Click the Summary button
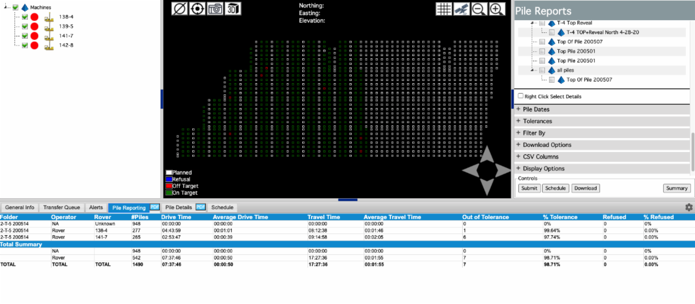Image resolution: width=695 pixels, height=304 pixels. point(676,188)
